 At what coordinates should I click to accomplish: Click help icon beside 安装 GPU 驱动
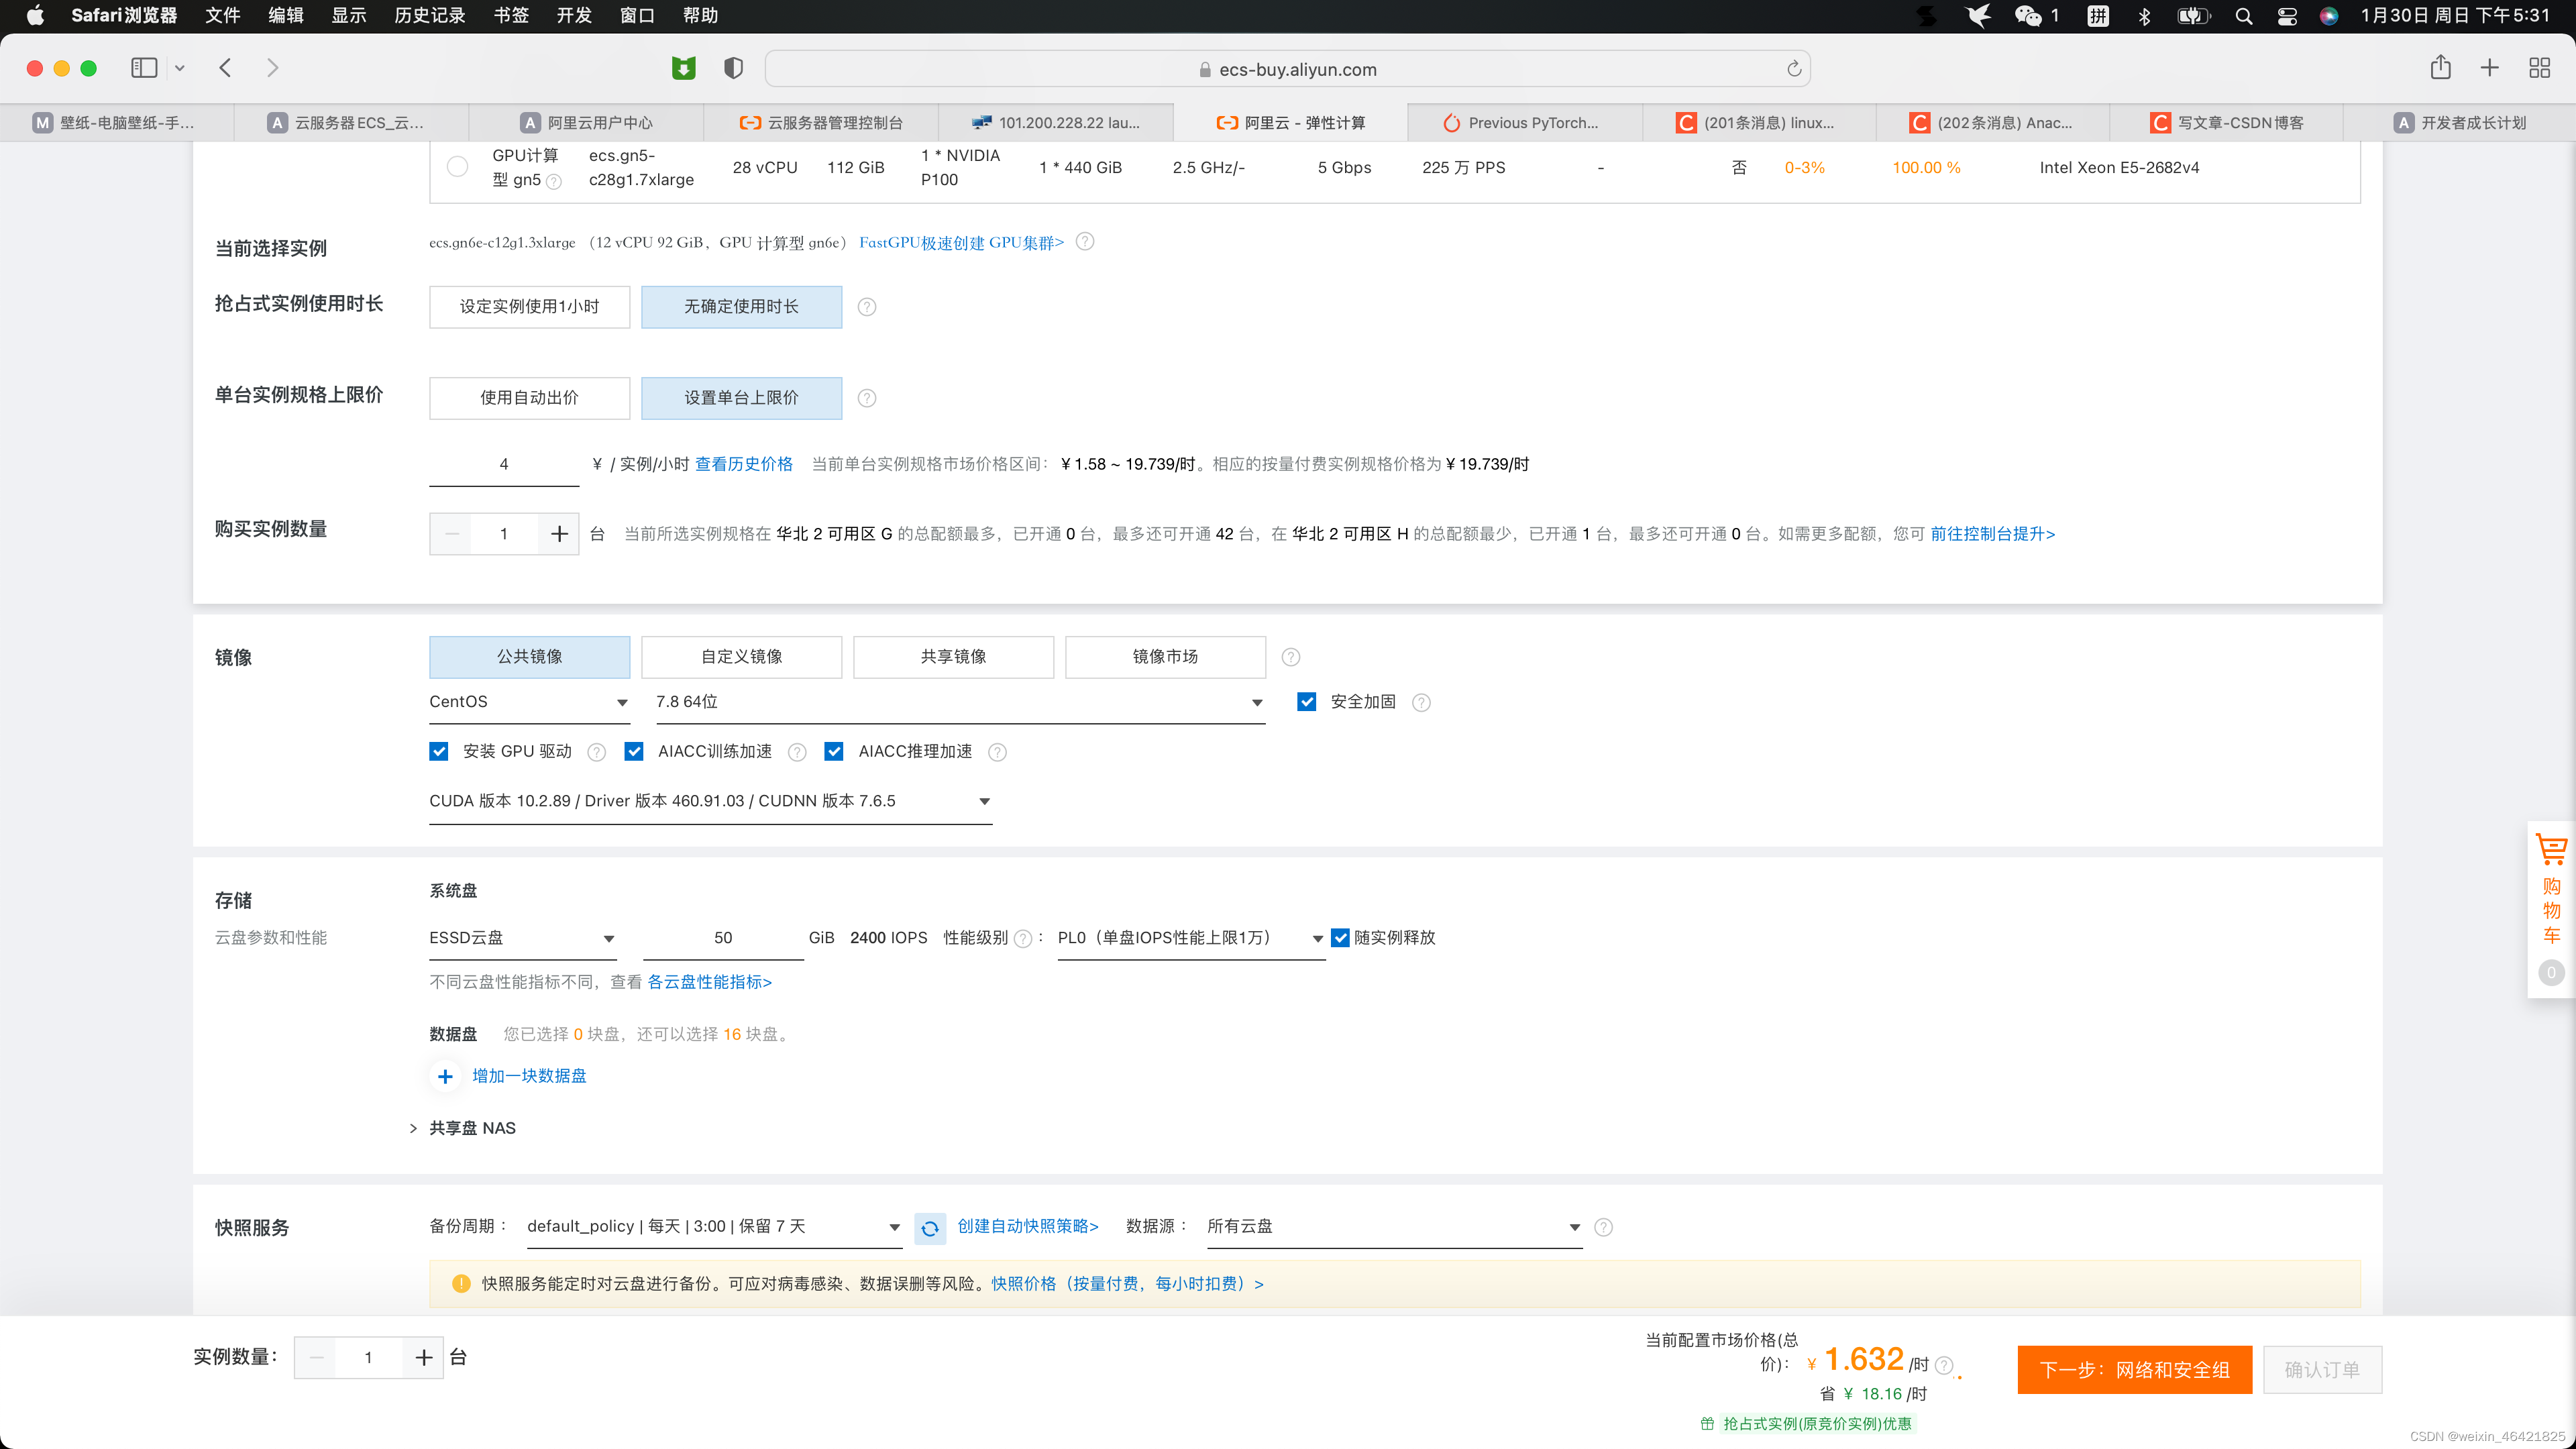click(597, 752)
